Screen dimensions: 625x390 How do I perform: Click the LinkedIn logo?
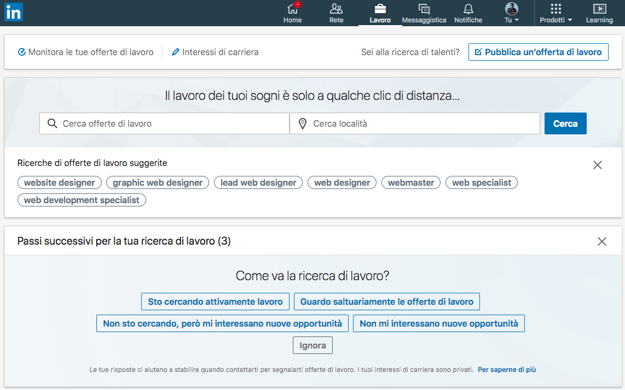point(14,13)
